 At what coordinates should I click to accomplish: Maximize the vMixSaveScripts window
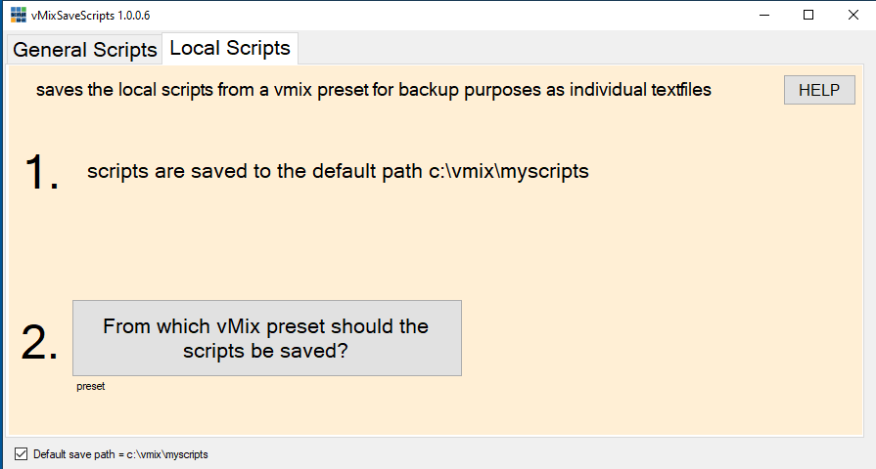[808, 16]
